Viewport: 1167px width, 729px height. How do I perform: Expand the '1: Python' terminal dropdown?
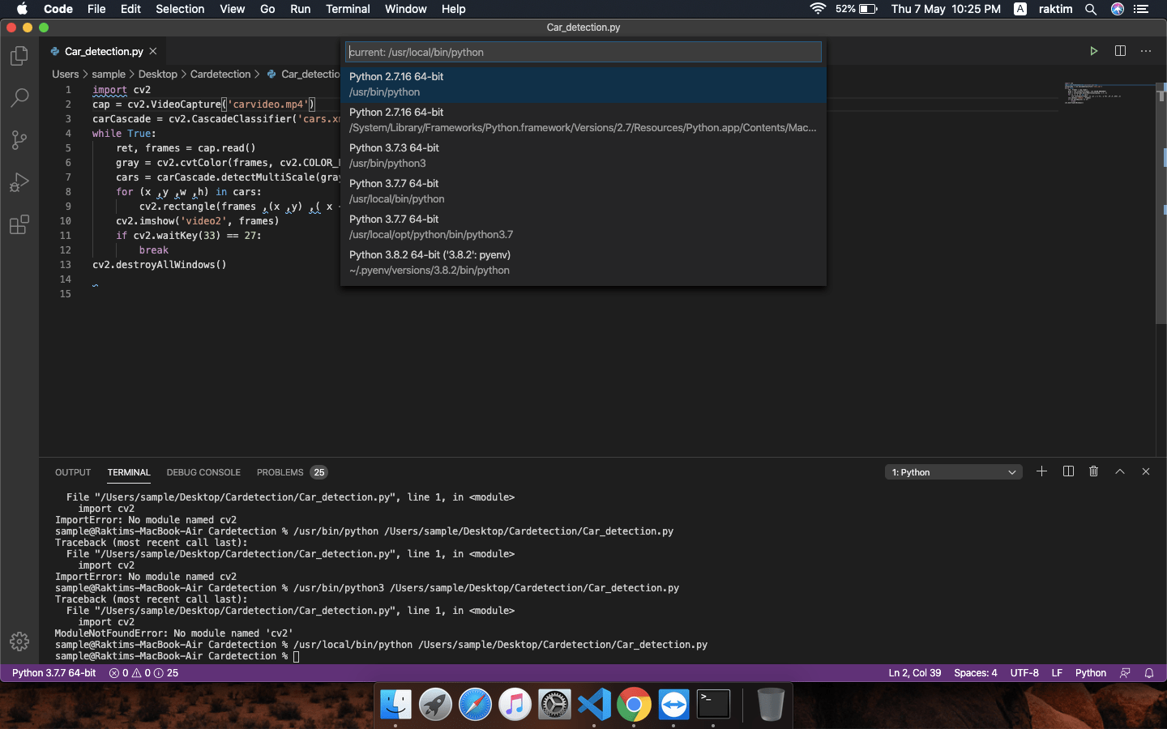(x=1011, y=471)
